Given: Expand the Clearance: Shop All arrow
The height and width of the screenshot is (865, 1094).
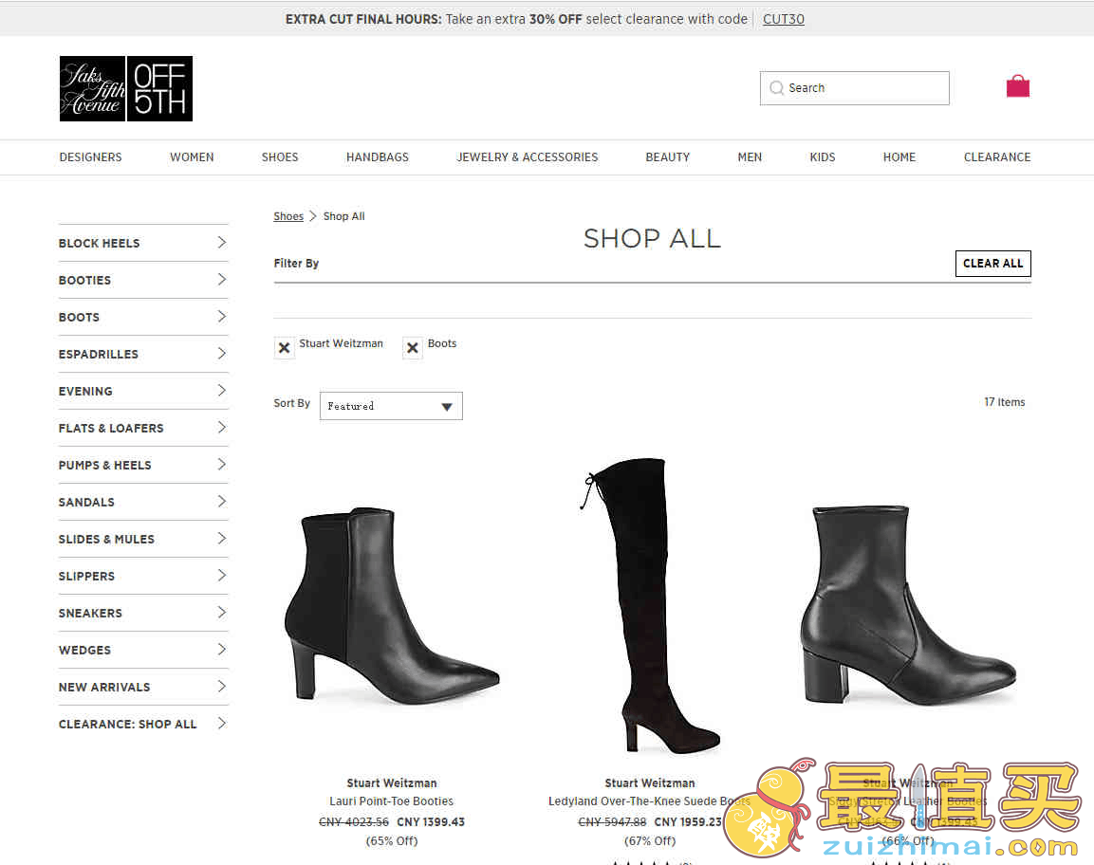Looking at the screenshot, I should 222,724.
